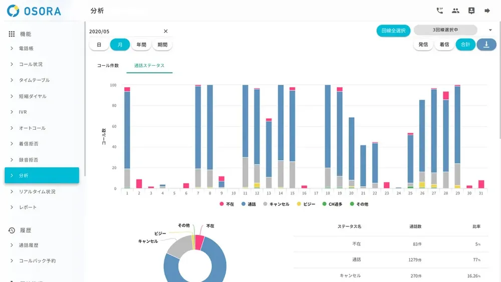Click the page scrollbar at right edge

point(499,80)
